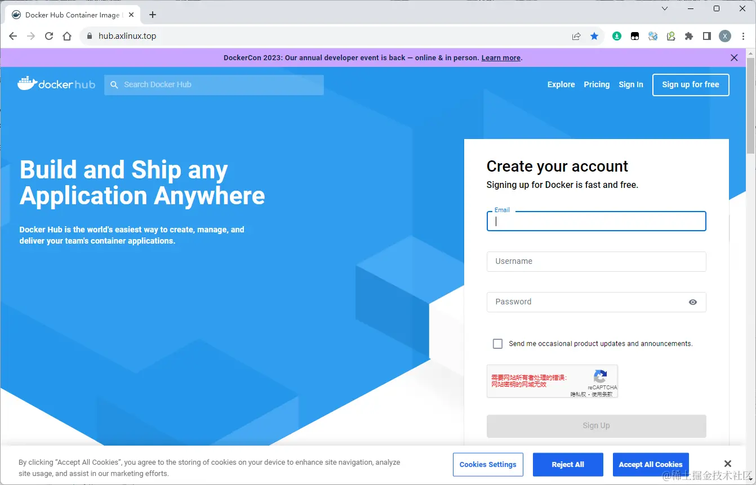Viewport: 756px width, 485px height.
Task: Check the product updates and announcements box
Action: pyautogui.click(x=497, y=344)
